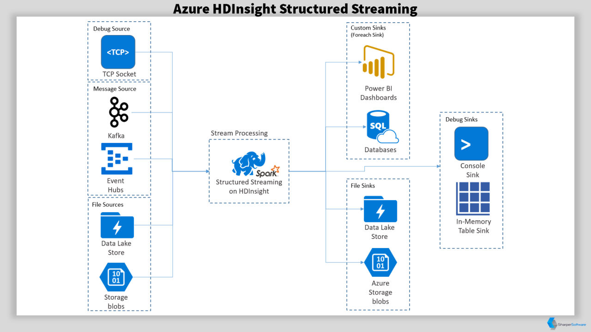Select the Console Sink icon
This screenshot has height=332, width=591.
pyautogui.click(x=471, y=143)
